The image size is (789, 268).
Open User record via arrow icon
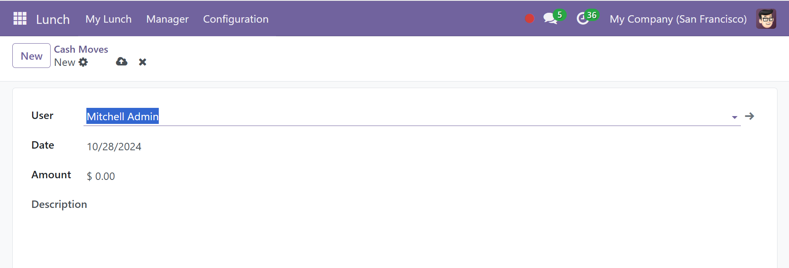pos(750,116)
